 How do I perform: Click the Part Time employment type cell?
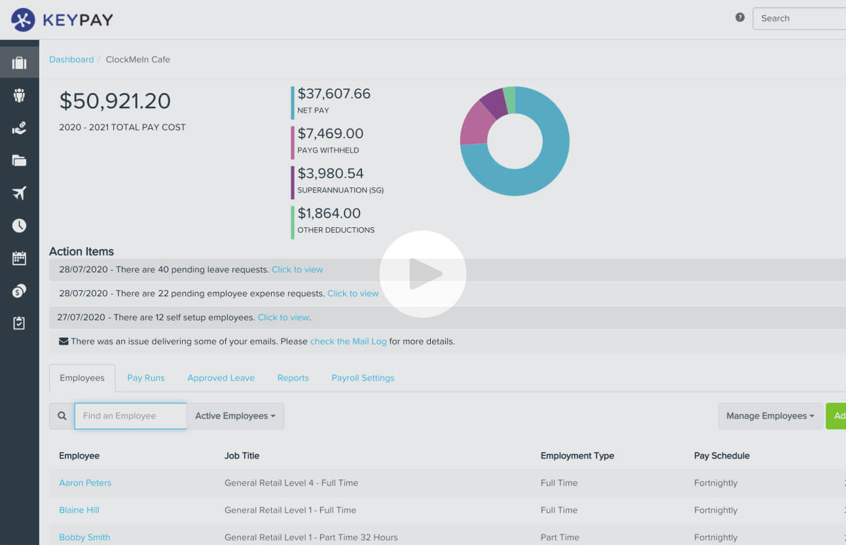pos(560,537)
